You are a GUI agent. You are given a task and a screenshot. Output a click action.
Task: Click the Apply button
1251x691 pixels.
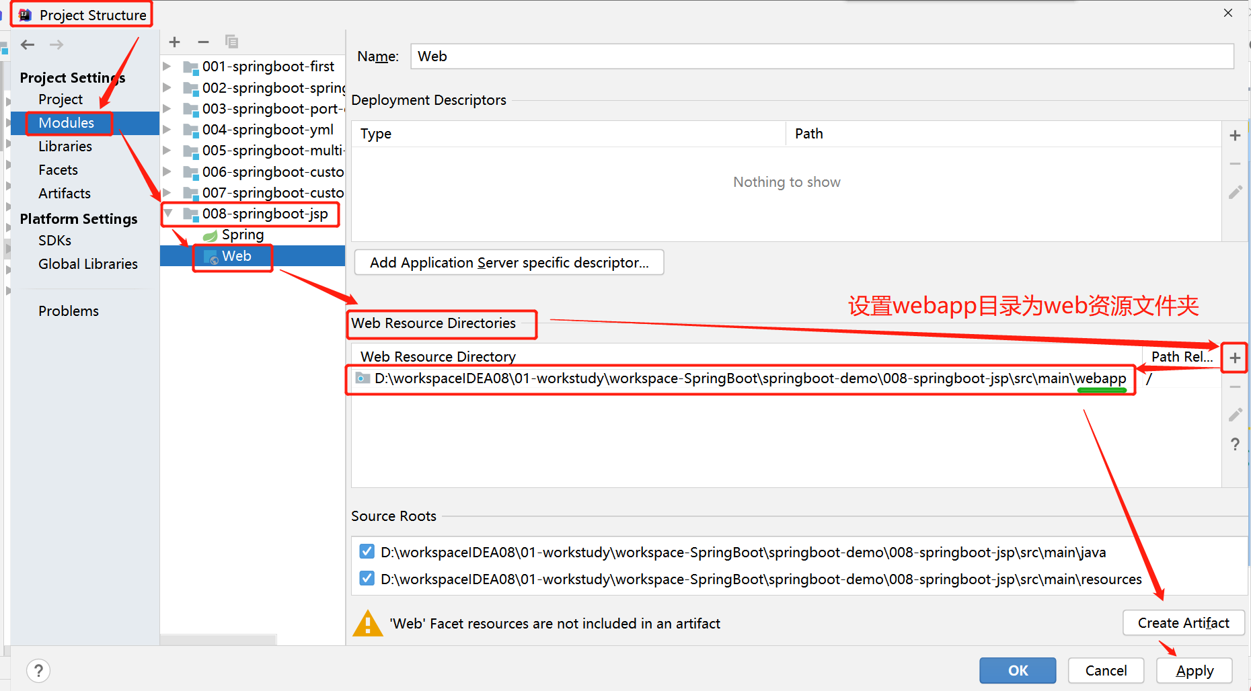1195,670
